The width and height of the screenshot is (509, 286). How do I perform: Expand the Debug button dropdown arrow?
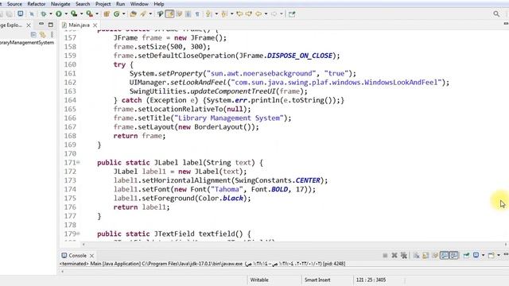tap(51, 14)
